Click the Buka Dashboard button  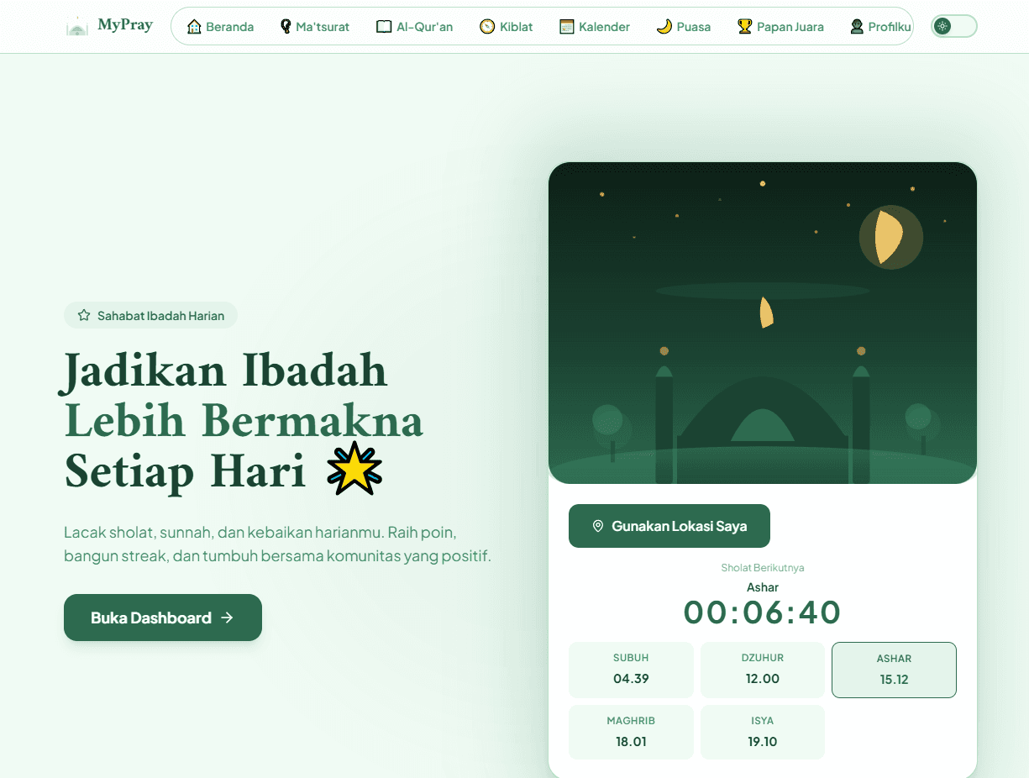pos(162,618)
